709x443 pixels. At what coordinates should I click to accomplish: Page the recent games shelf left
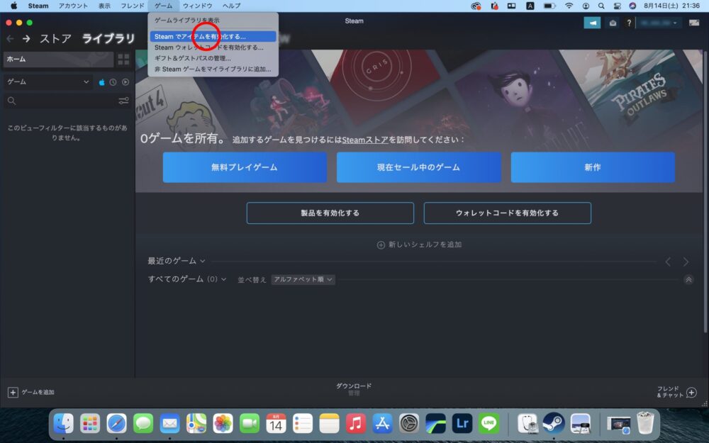click(x=668, y=262)
